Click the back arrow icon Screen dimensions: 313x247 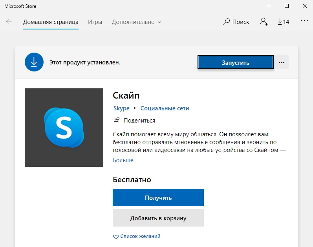point(9,22)
